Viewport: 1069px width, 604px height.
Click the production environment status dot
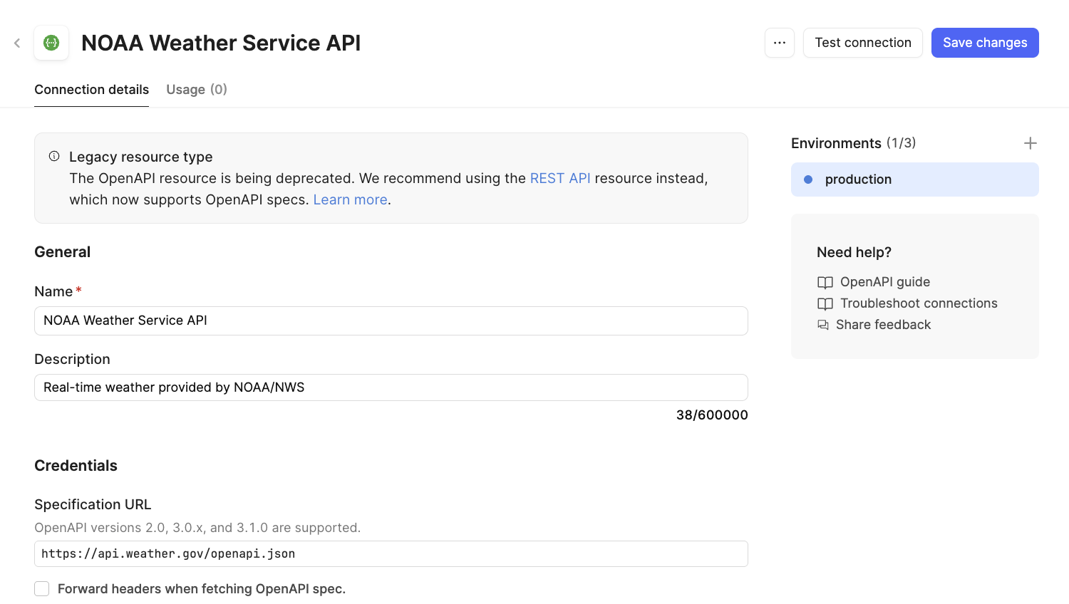click(807, 179)
